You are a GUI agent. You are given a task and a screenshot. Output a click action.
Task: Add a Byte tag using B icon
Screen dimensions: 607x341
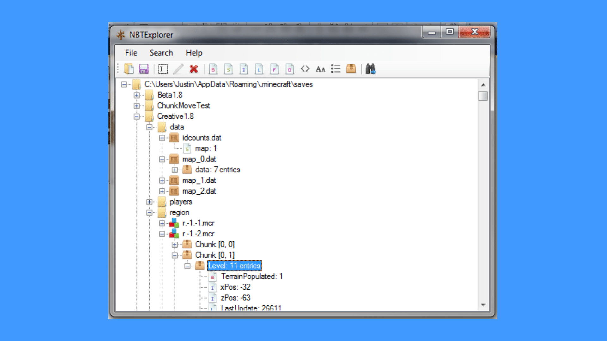pos(213,69)
